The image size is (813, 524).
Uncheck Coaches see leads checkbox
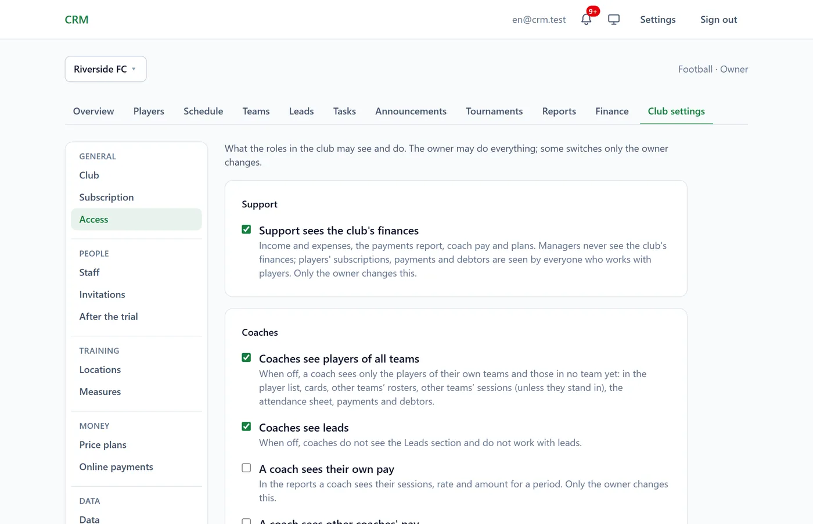(246, 426)
